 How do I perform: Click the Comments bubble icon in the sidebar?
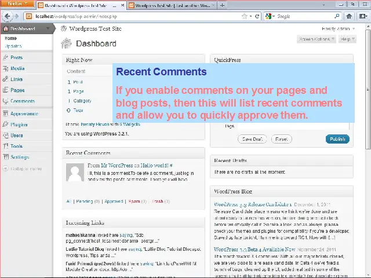click(5, 101)
